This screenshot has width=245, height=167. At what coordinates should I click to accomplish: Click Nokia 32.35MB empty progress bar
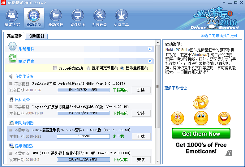[x=83, y=136]
